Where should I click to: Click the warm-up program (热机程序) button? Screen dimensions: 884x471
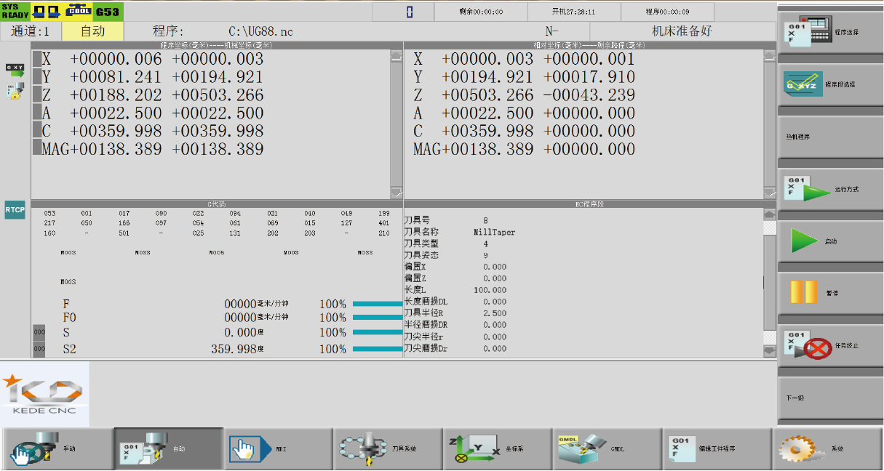[x=829, y=137]
